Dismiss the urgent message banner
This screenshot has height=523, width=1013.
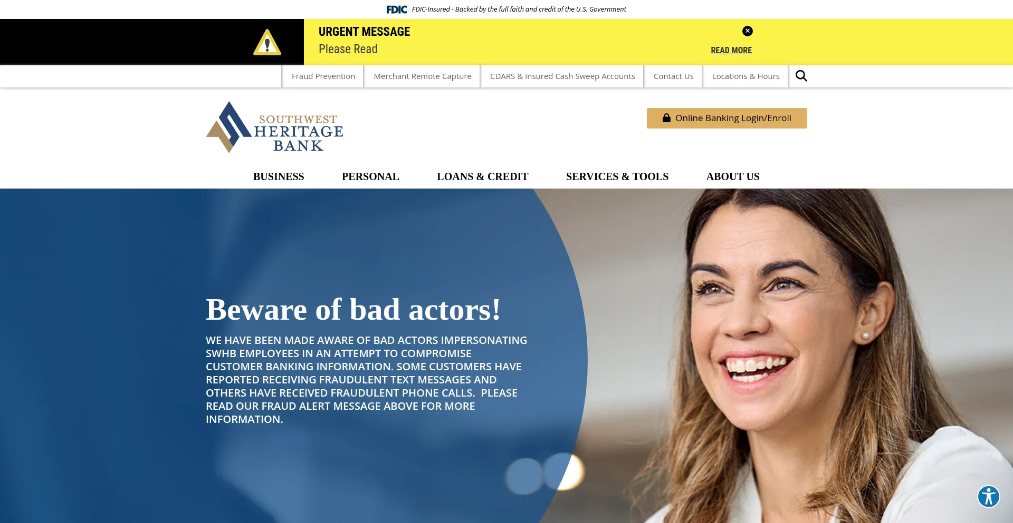[747, 31]
